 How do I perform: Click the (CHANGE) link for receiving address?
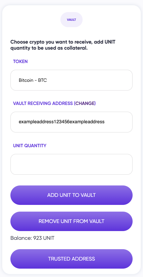(x=85, y=103)
